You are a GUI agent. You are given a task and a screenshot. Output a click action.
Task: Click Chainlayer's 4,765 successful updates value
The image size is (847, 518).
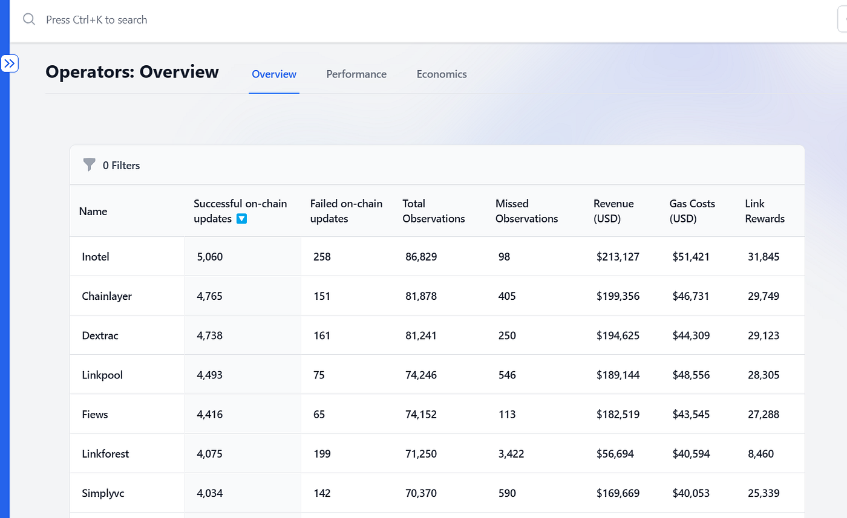click(210, 296)
